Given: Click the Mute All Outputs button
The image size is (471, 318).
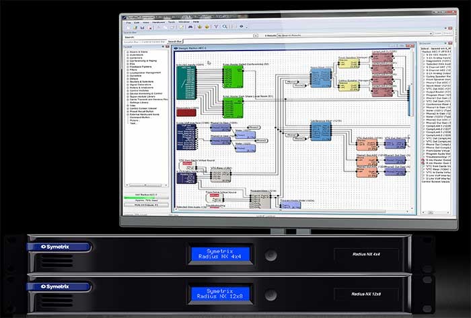Looking at the screenshot, I should click(146, 205).
